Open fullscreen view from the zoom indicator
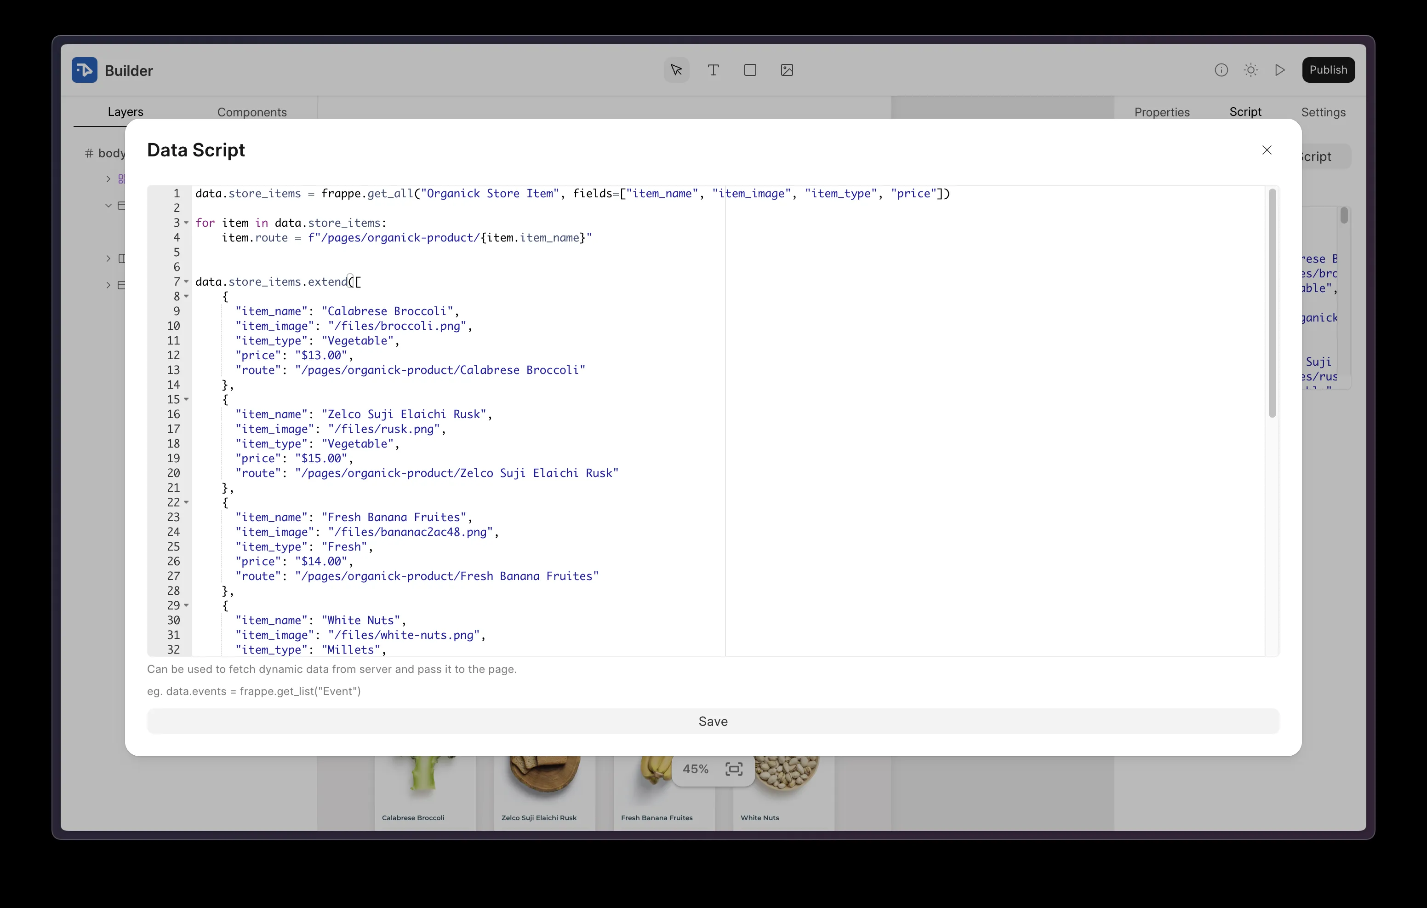Screen dimensions: 1427x908 pyautogui.click(x=733, y=769)
